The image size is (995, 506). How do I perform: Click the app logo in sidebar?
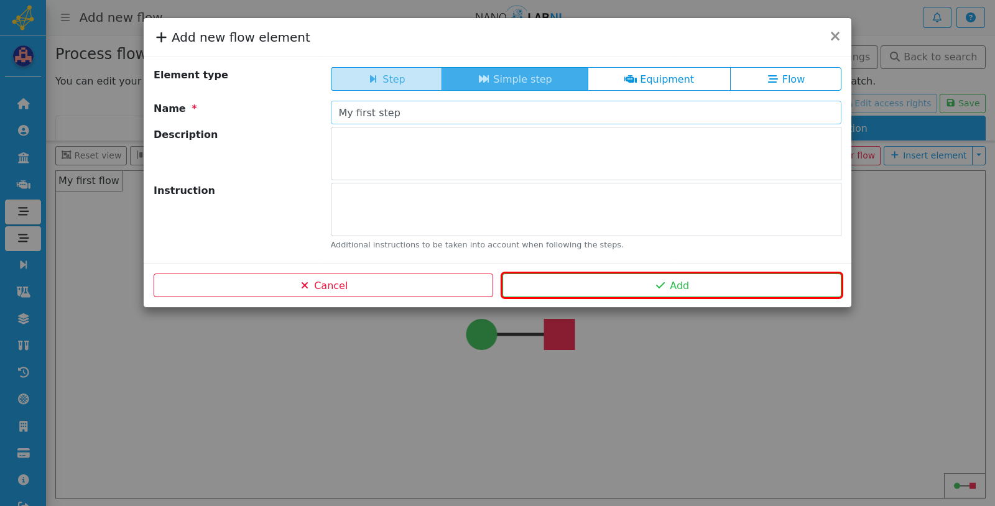pos(23,17)
